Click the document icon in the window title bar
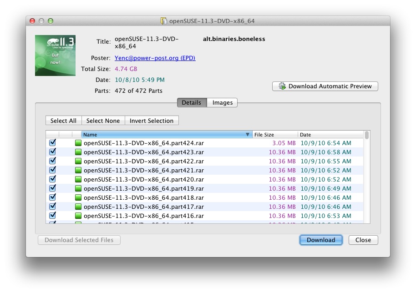The height and width of the screenshot is (293, 416). tap(164, 21)
